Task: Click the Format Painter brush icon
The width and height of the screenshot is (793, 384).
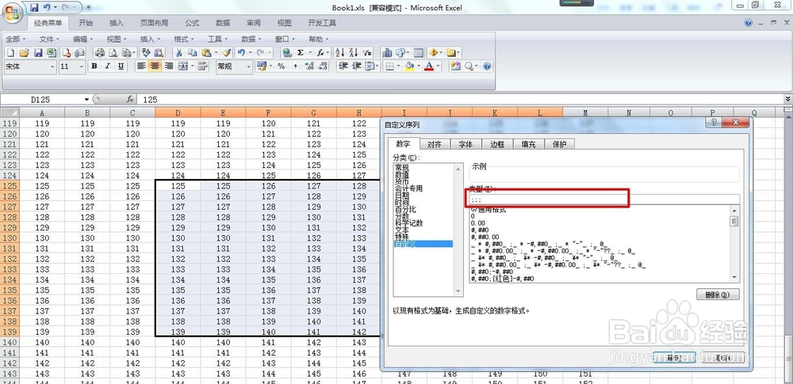Action: point(227,52)
